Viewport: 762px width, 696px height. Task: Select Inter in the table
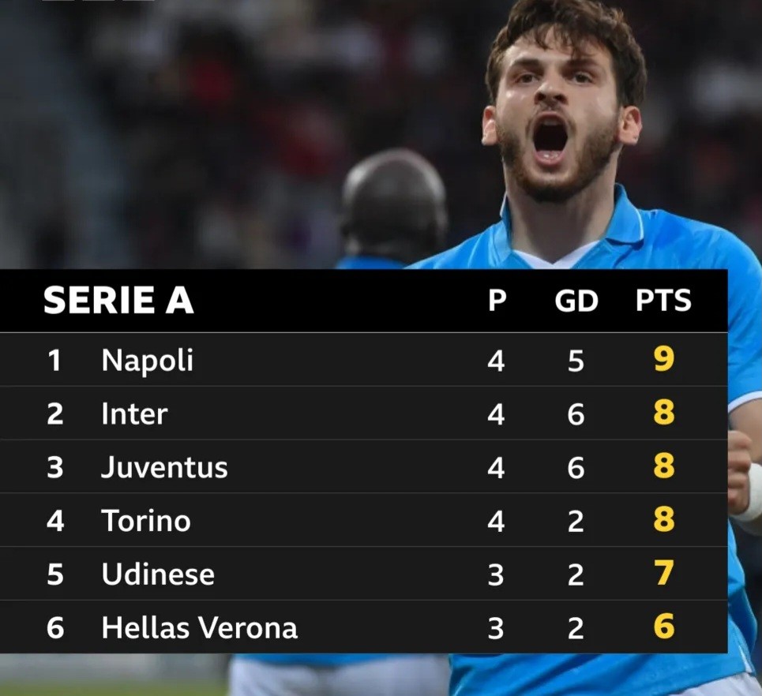[134, 414]
